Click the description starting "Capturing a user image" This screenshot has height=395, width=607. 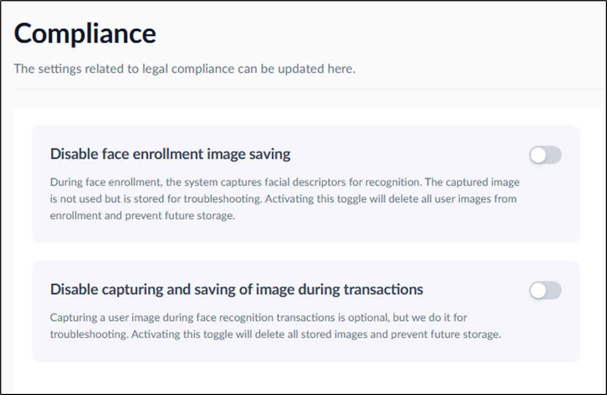[275, 326]
